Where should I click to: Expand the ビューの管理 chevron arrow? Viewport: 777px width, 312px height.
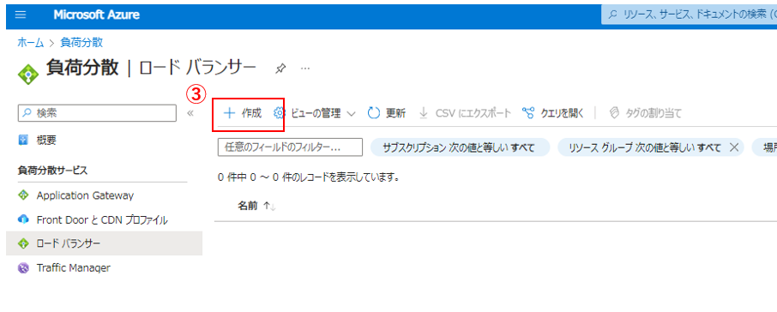[x=352, y=114]
